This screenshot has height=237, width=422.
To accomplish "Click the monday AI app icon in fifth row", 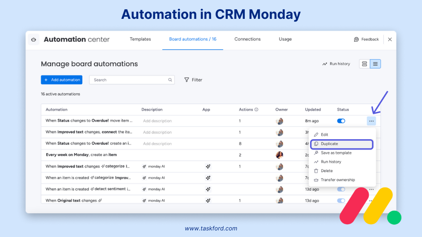I will pos(208,167).
